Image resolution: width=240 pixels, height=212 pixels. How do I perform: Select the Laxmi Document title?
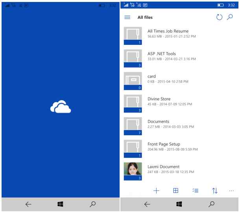163,167
